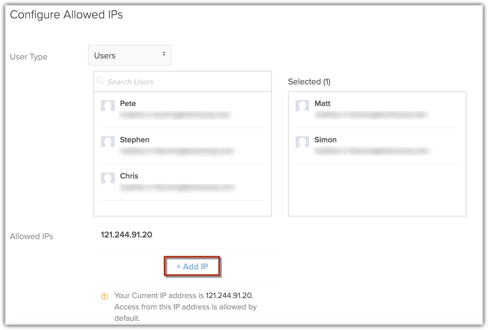Select user Stephen from the list

click(135, 140)
